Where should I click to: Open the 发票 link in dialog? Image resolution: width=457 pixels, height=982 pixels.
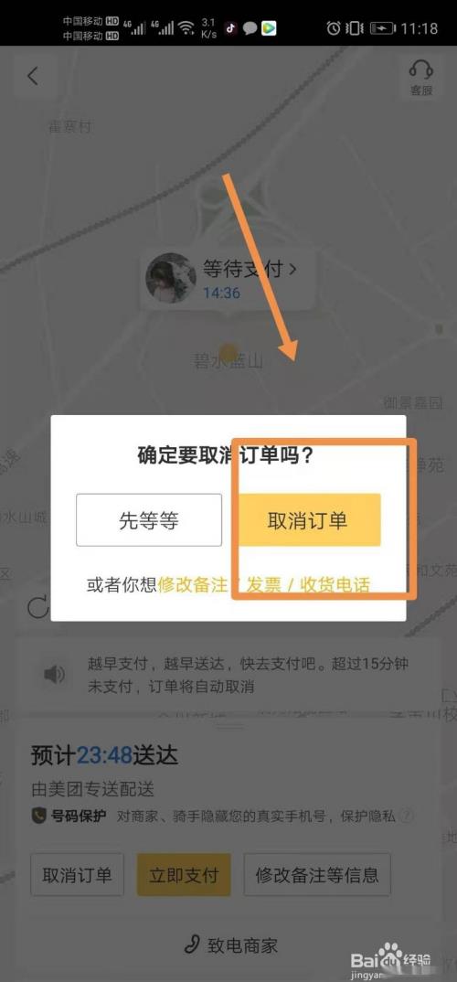(263, 585)
